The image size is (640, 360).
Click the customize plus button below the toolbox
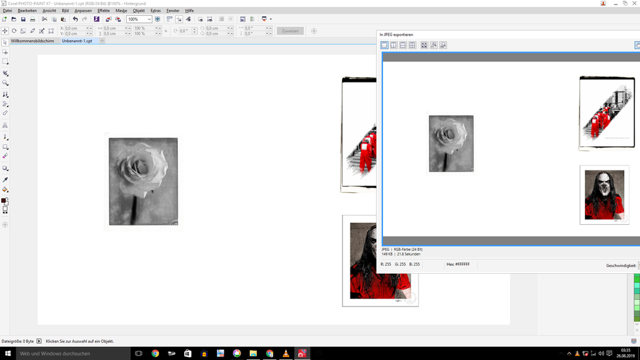(5, 225)
